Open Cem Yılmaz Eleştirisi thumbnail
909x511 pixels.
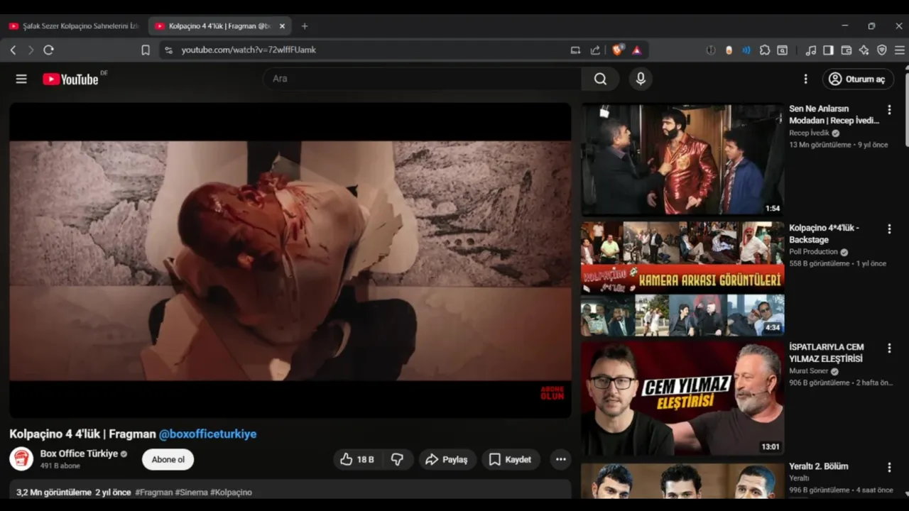coord(683,398)
